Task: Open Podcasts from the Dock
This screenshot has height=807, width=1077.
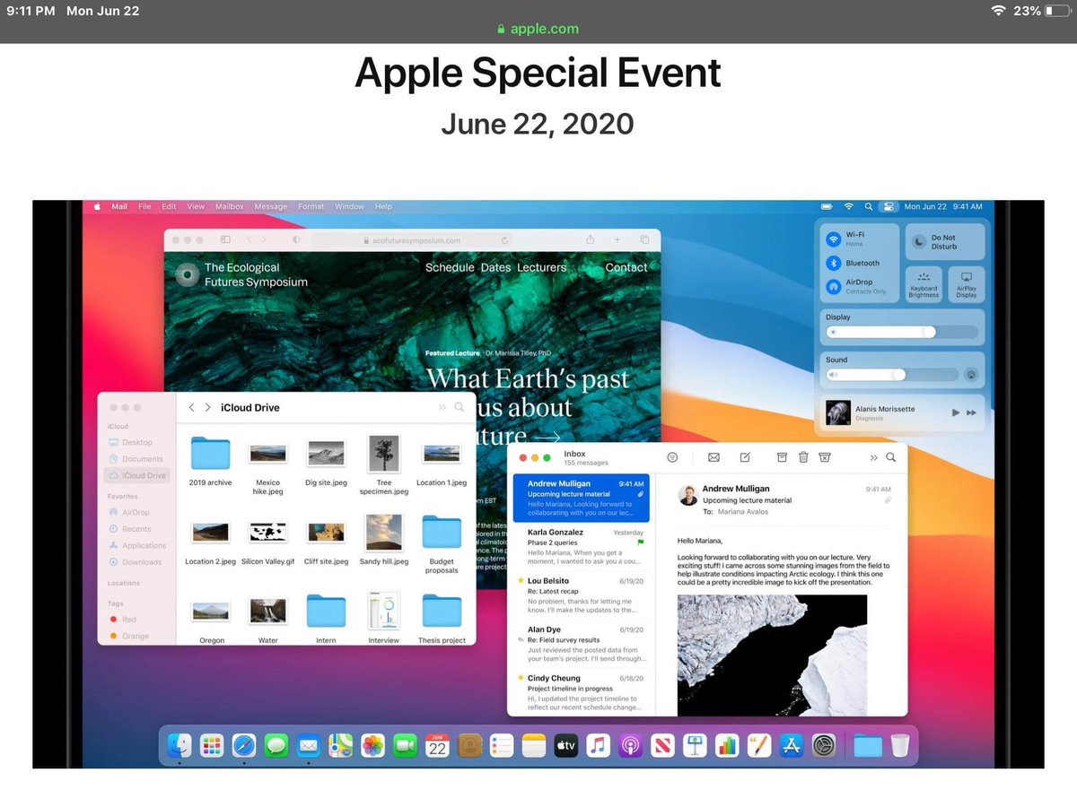Action: [x=630, y=745]
